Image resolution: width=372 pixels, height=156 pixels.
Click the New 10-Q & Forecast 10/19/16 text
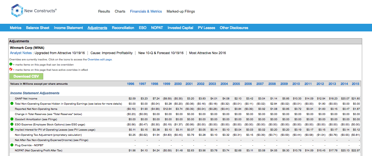coord(161,53)
